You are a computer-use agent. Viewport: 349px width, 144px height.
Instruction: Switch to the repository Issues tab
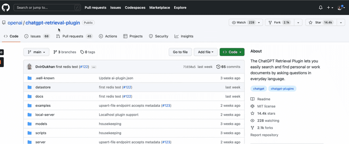[x=37, y=36]
